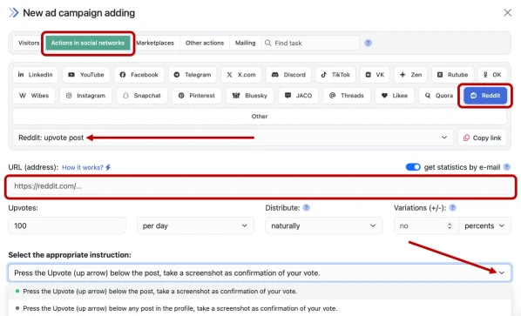Open the percents unit dropdown
This screenshot has height=316, width=521.
[484, 225]
